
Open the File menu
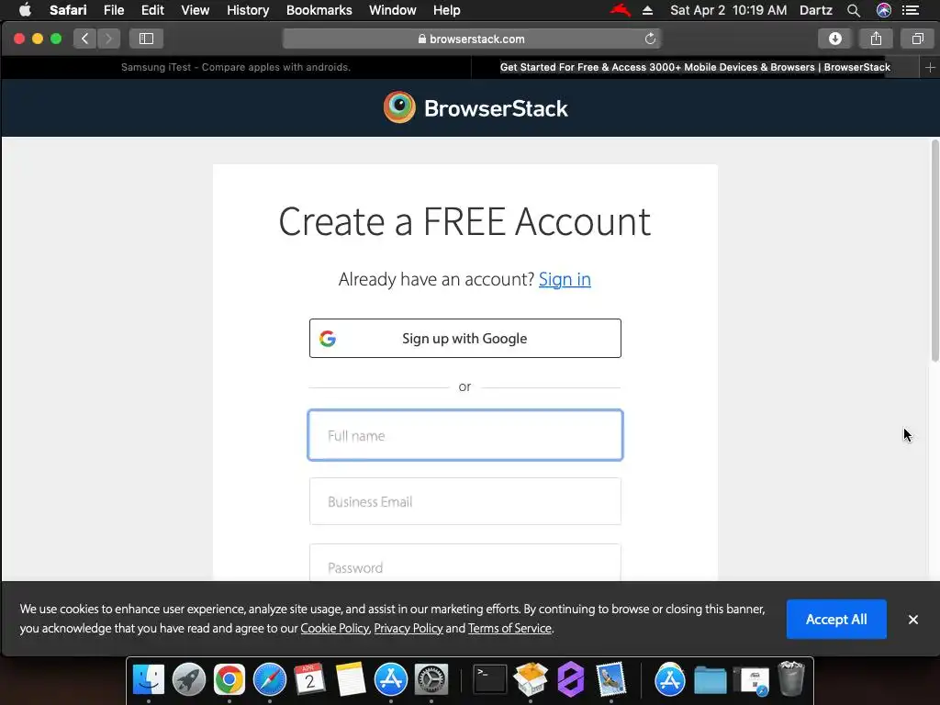click(113, 10)
